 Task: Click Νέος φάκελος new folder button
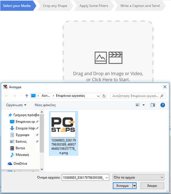(x=45, y=105)
